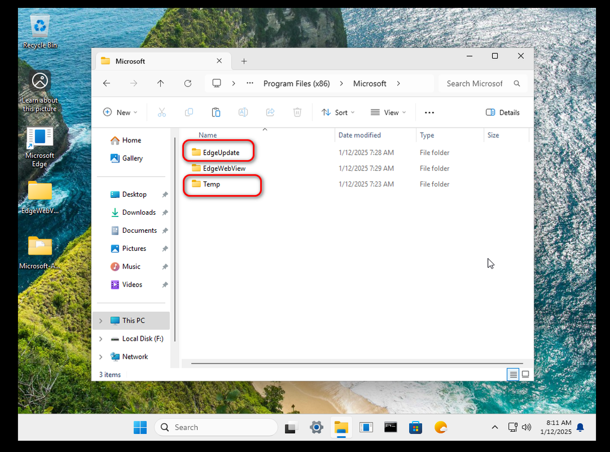Click Program Files (x86) in breadcrumb
The width and height of the screenshot is (610, 452).
(297, 84)
